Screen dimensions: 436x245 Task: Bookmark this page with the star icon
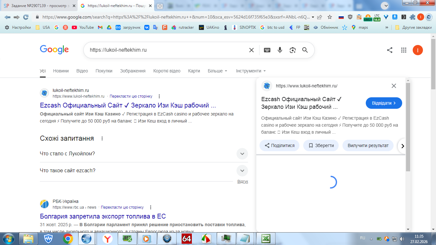tap(330, 17)
